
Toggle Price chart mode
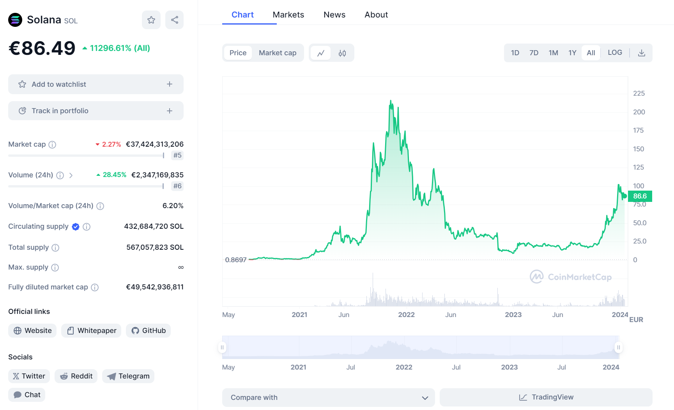(x=238, y=53)
